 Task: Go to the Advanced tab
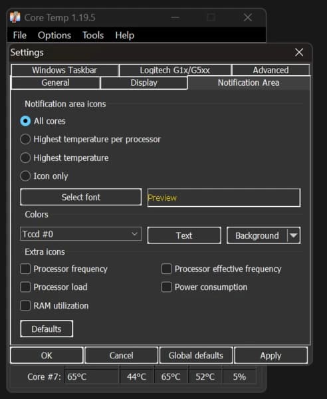click(x=271, y=70)
